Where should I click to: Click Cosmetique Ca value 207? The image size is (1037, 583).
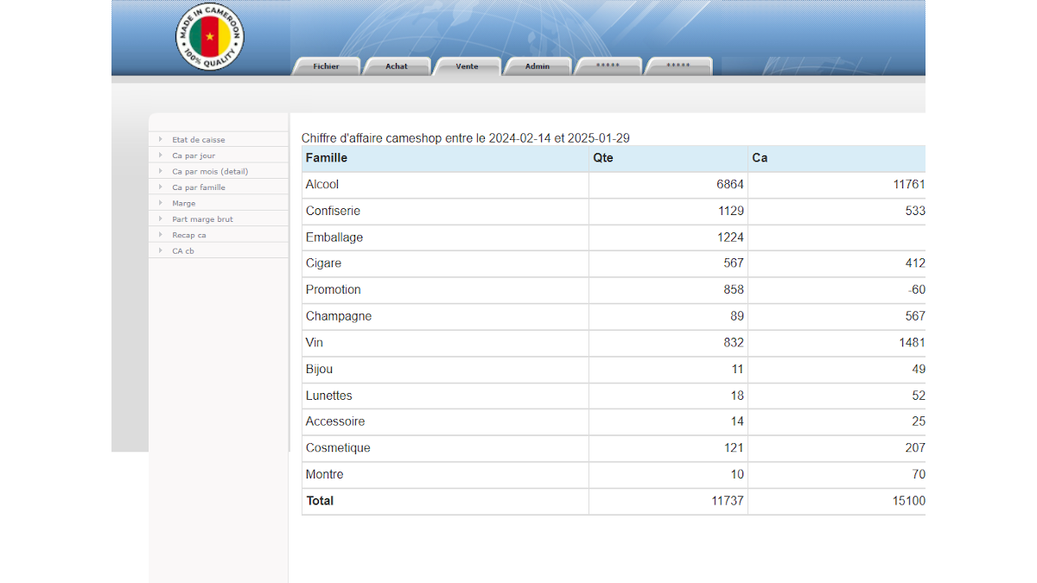tap(915, 448)
